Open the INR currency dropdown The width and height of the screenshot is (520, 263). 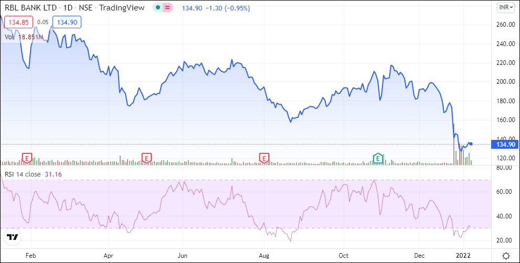pos(506,7)
